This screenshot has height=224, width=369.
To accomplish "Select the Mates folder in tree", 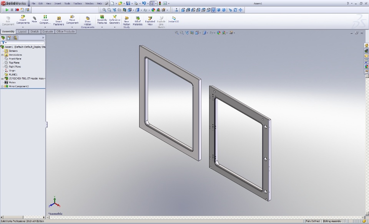I will 12,82.
